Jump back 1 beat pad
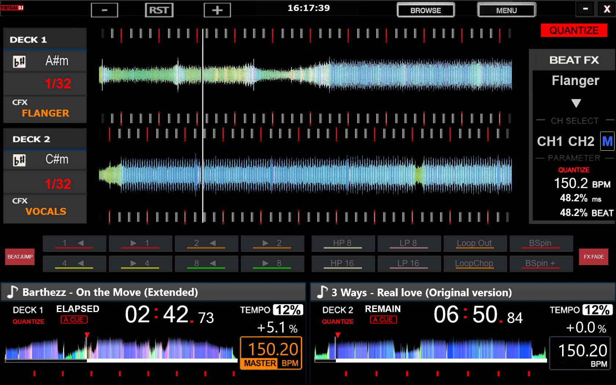This screenshot has width=616, height=385. (x=74, y=243)
